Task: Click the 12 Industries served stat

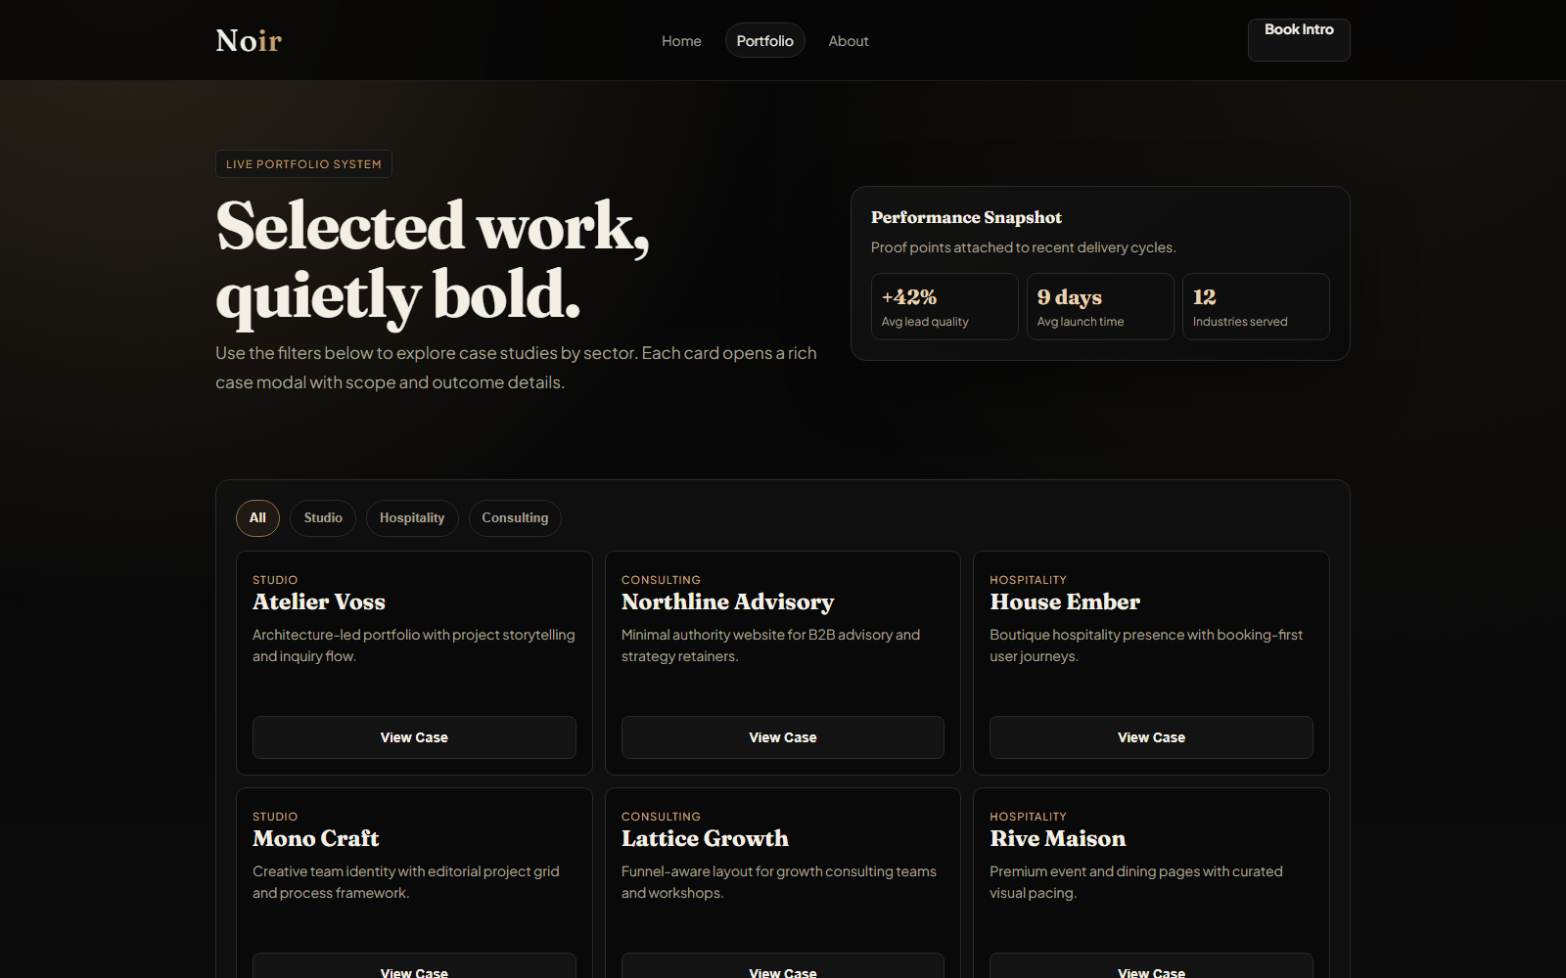Action: click(x=1256, y=307)
